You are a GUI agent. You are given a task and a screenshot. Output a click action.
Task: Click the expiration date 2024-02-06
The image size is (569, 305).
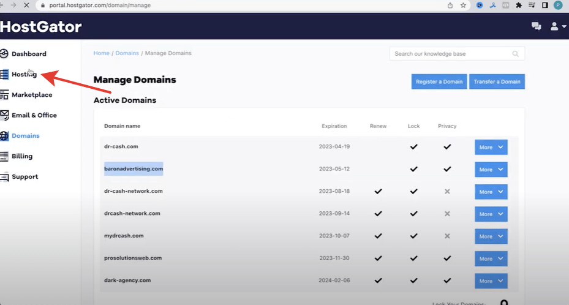(334, 281)
